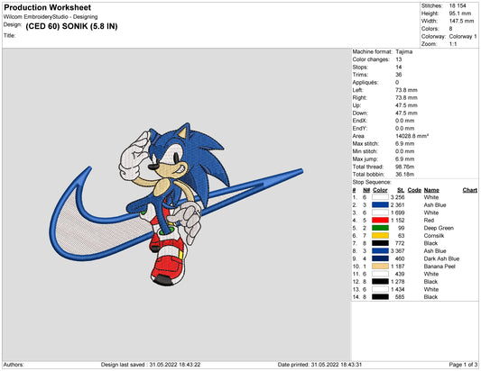
Task: Click the Stops value '14'
Action: click(398, 67)
